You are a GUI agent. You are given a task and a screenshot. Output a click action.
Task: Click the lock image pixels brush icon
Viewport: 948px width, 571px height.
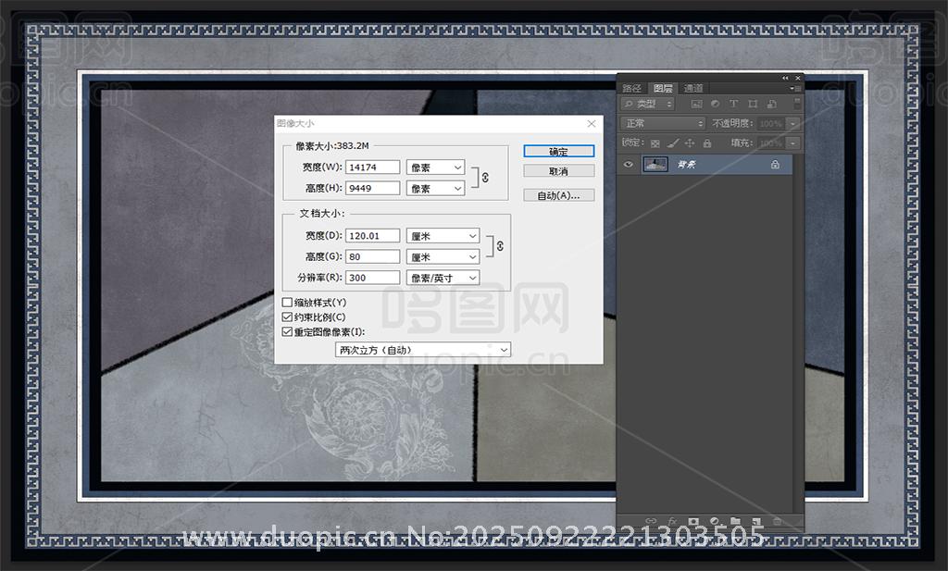673,143
